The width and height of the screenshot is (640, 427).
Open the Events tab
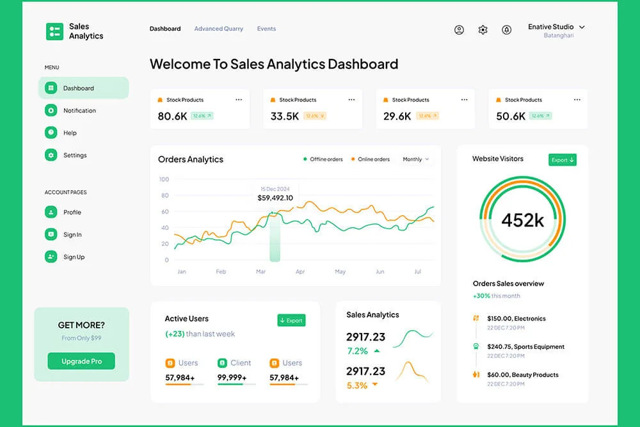(266, 29)
